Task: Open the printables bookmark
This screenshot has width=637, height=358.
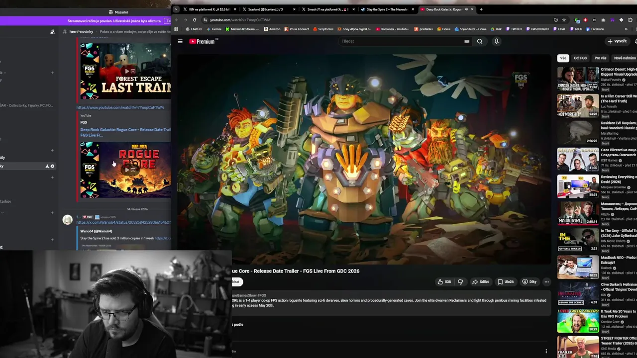Action: point(424,29)
